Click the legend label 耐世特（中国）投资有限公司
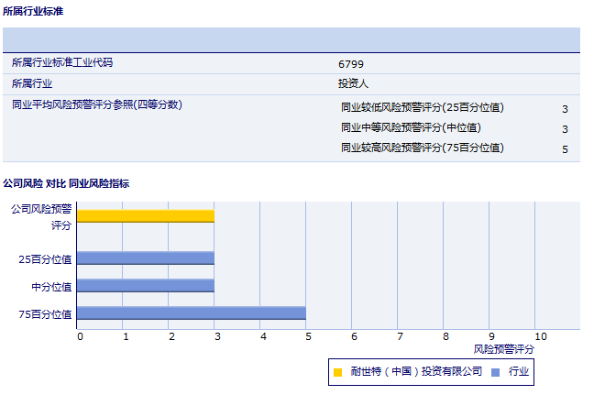This screenshot has width=594, height=395. pos(415,372)
